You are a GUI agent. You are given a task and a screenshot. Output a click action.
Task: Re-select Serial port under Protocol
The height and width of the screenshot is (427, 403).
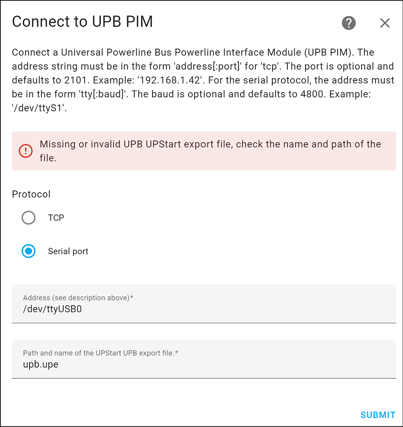tap(28, 251)
